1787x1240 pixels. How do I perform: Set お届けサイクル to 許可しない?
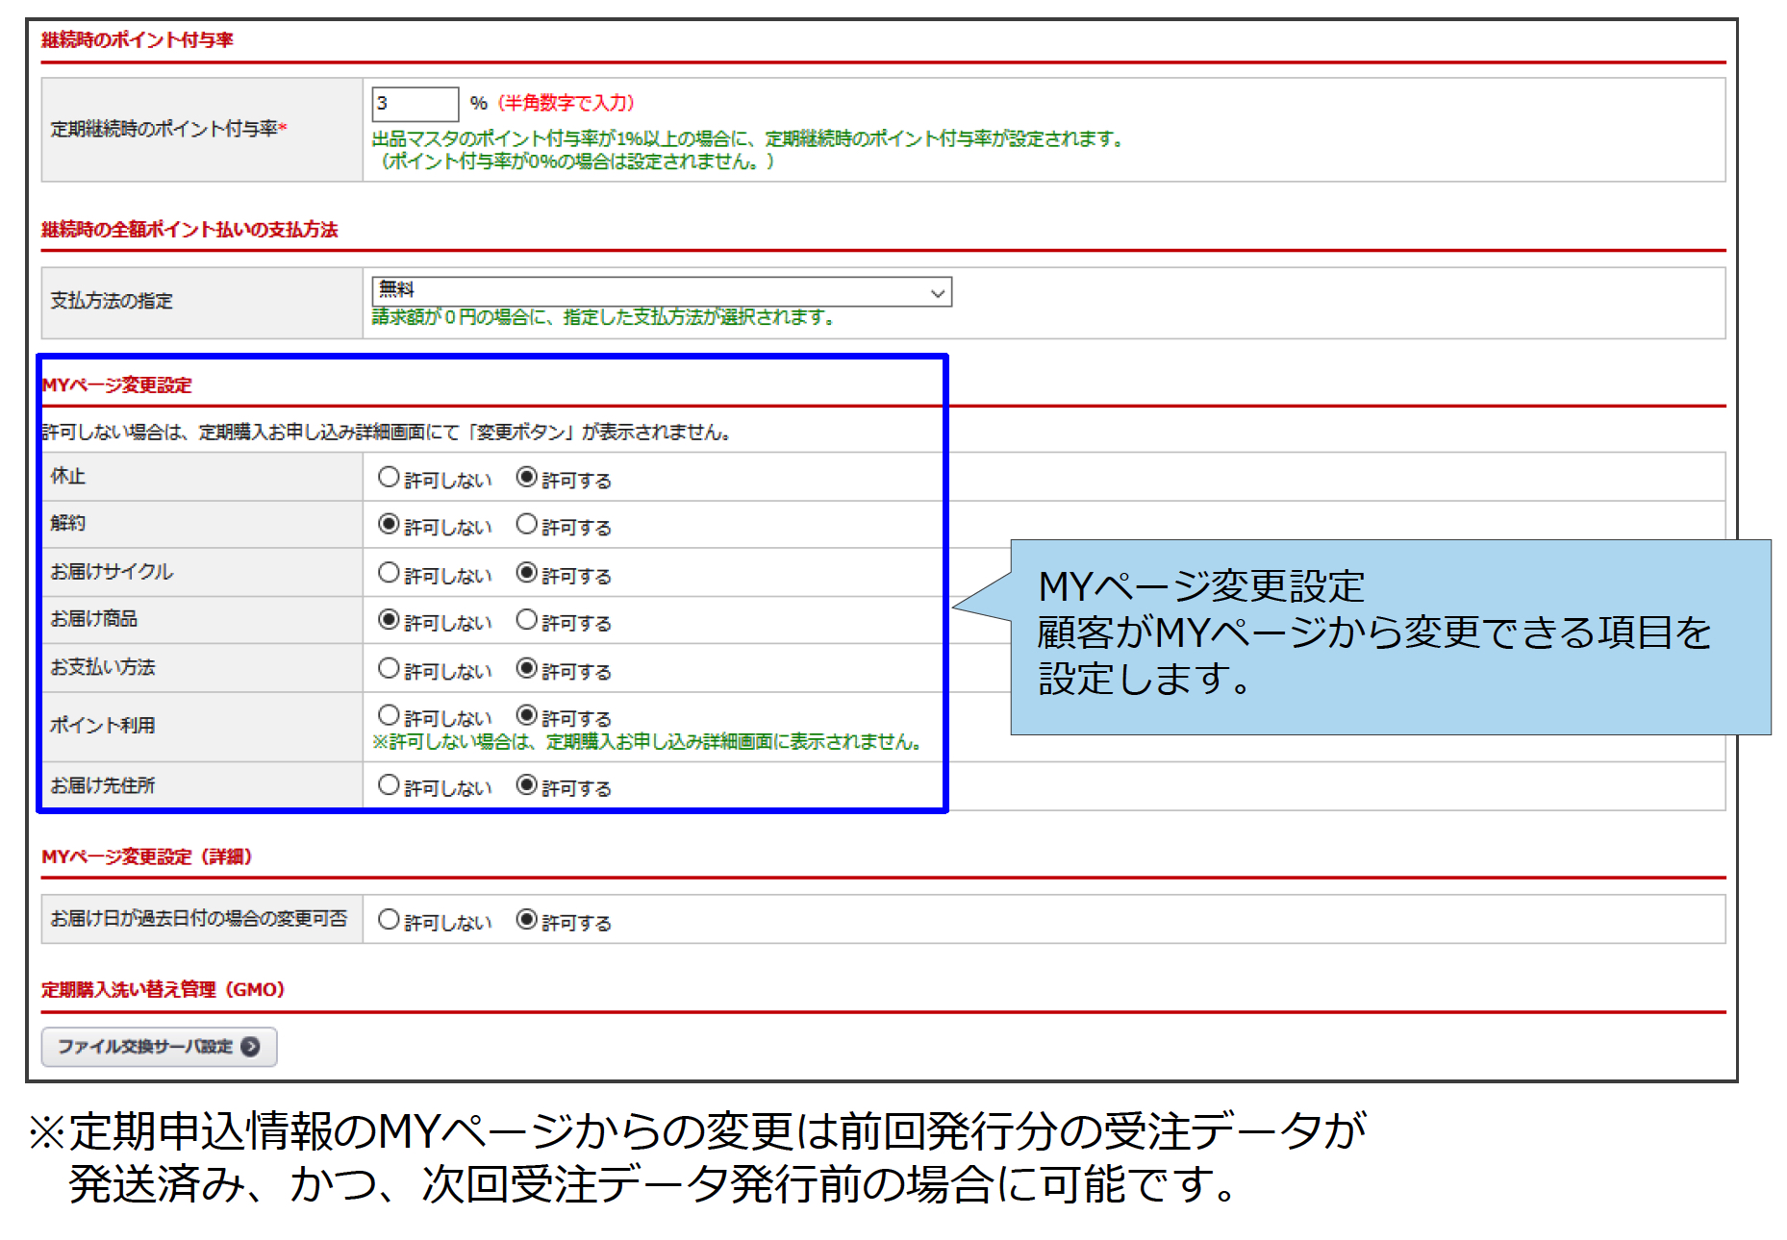[x=389, y=573]
